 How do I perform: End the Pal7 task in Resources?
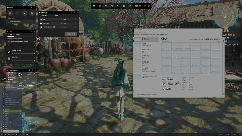75,19
